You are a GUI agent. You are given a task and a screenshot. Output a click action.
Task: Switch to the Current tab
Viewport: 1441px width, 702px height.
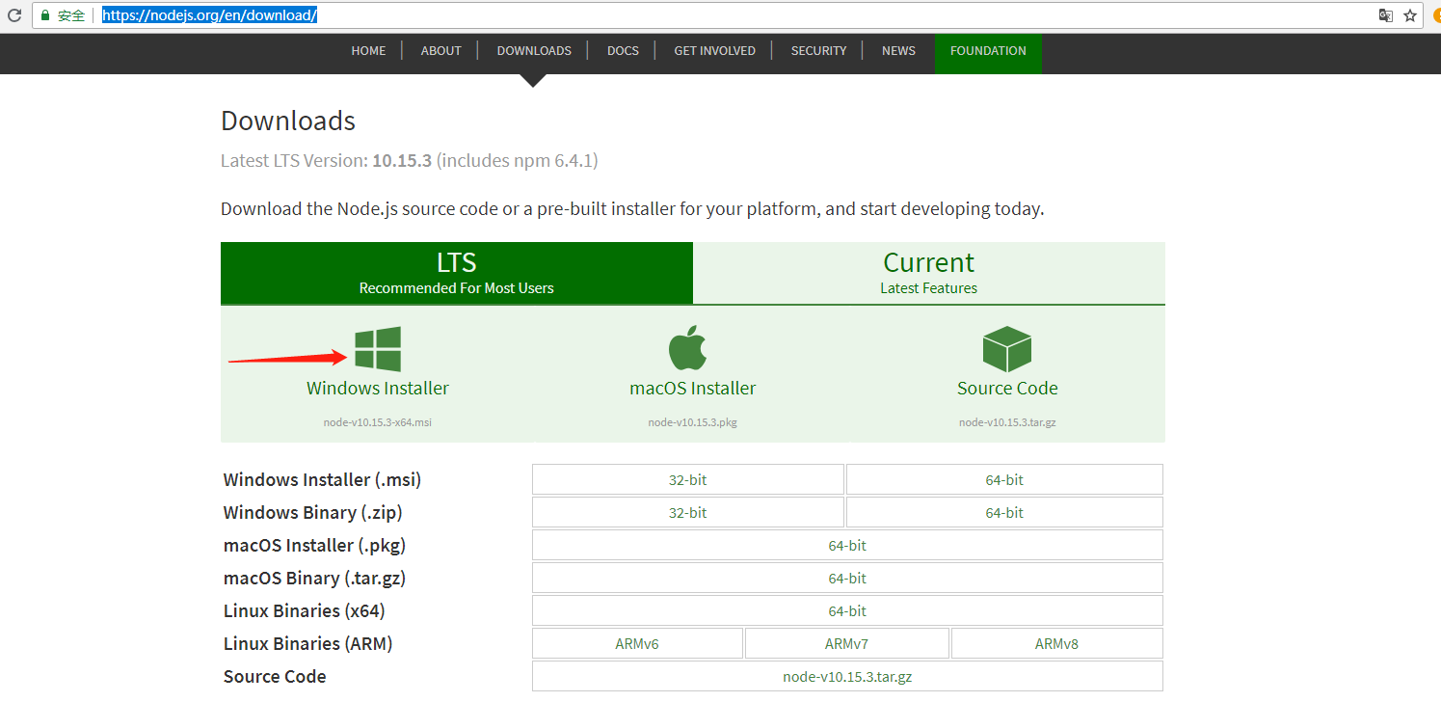(928, 273)
